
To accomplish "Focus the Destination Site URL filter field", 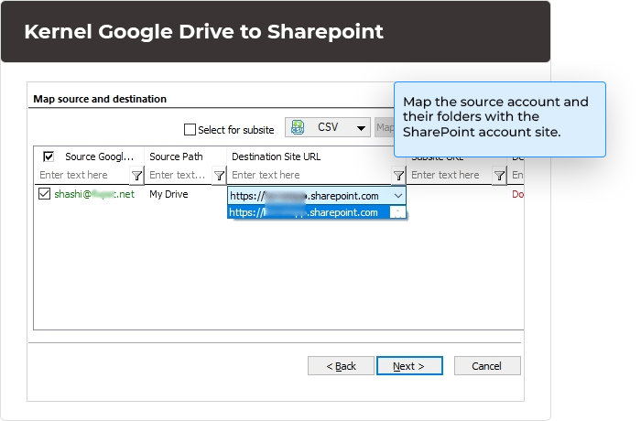I will coord(310,175).
